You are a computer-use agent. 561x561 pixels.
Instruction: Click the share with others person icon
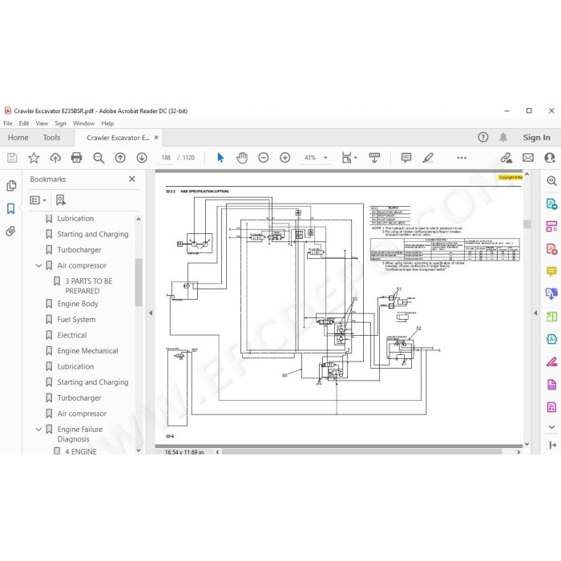coord(550,158)
